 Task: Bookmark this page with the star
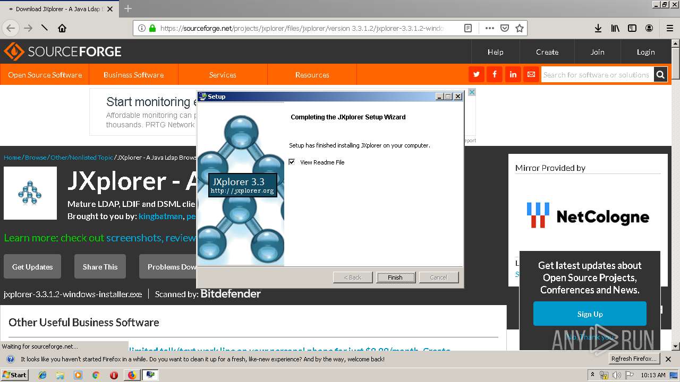520,28
